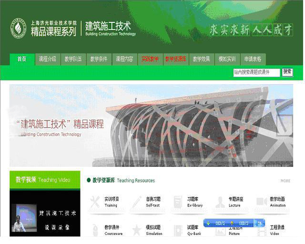This screenshot has width=305, height=244.
Task: Click the college logo emblem
Action: [x=18, y=28]
